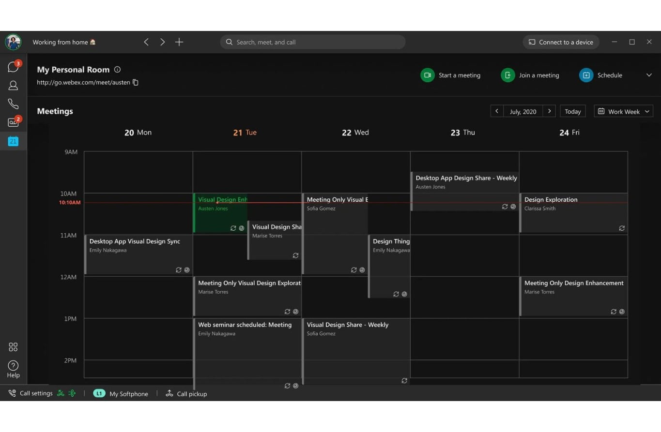Open Web seminar scheduled: Meeting event
The image size is (661, 432).
pyautogui.click(x=247, y=353)
